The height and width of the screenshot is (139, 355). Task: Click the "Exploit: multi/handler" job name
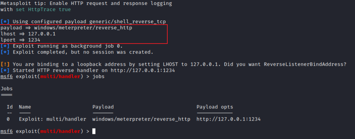[52, 119]
